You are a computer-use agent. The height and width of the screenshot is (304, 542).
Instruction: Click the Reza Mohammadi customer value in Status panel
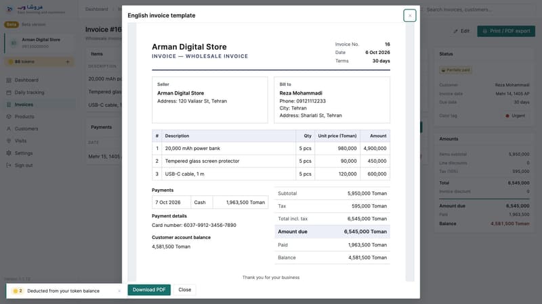pyautogui.click(x=512, y=85)
